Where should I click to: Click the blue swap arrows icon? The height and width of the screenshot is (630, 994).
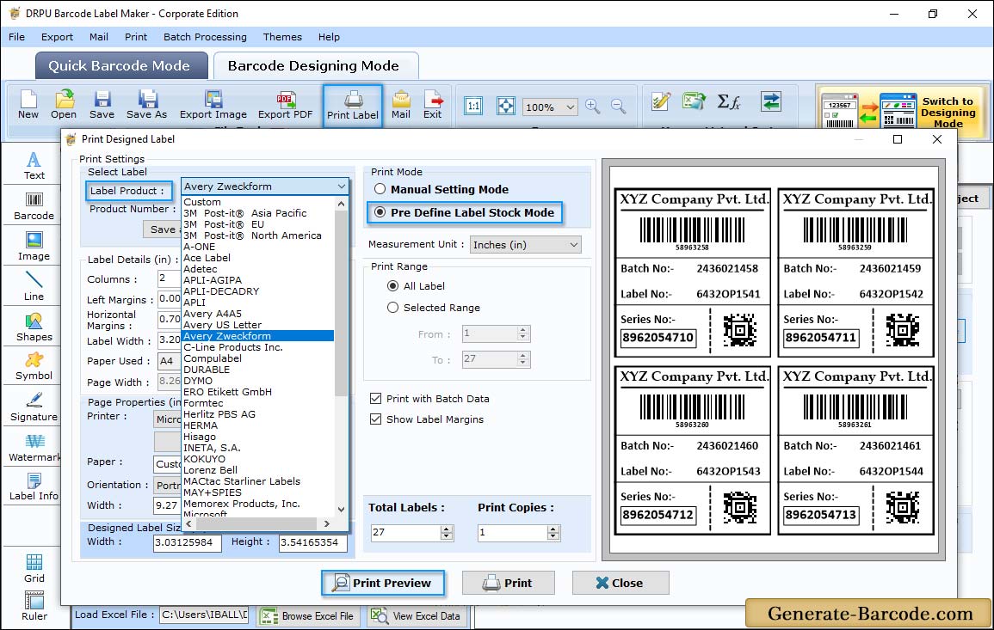(771, 101)
